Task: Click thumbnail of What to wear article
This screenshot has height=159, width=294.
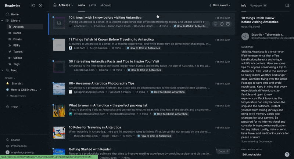Action: (59, 111)
